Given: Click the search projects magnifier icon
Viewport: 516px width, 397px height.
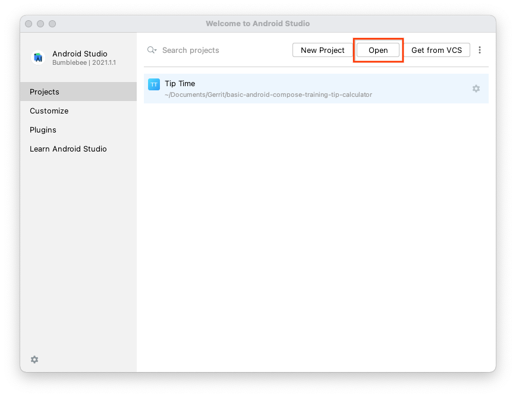Looking at the screenshot, I should [x=152, y=50].
